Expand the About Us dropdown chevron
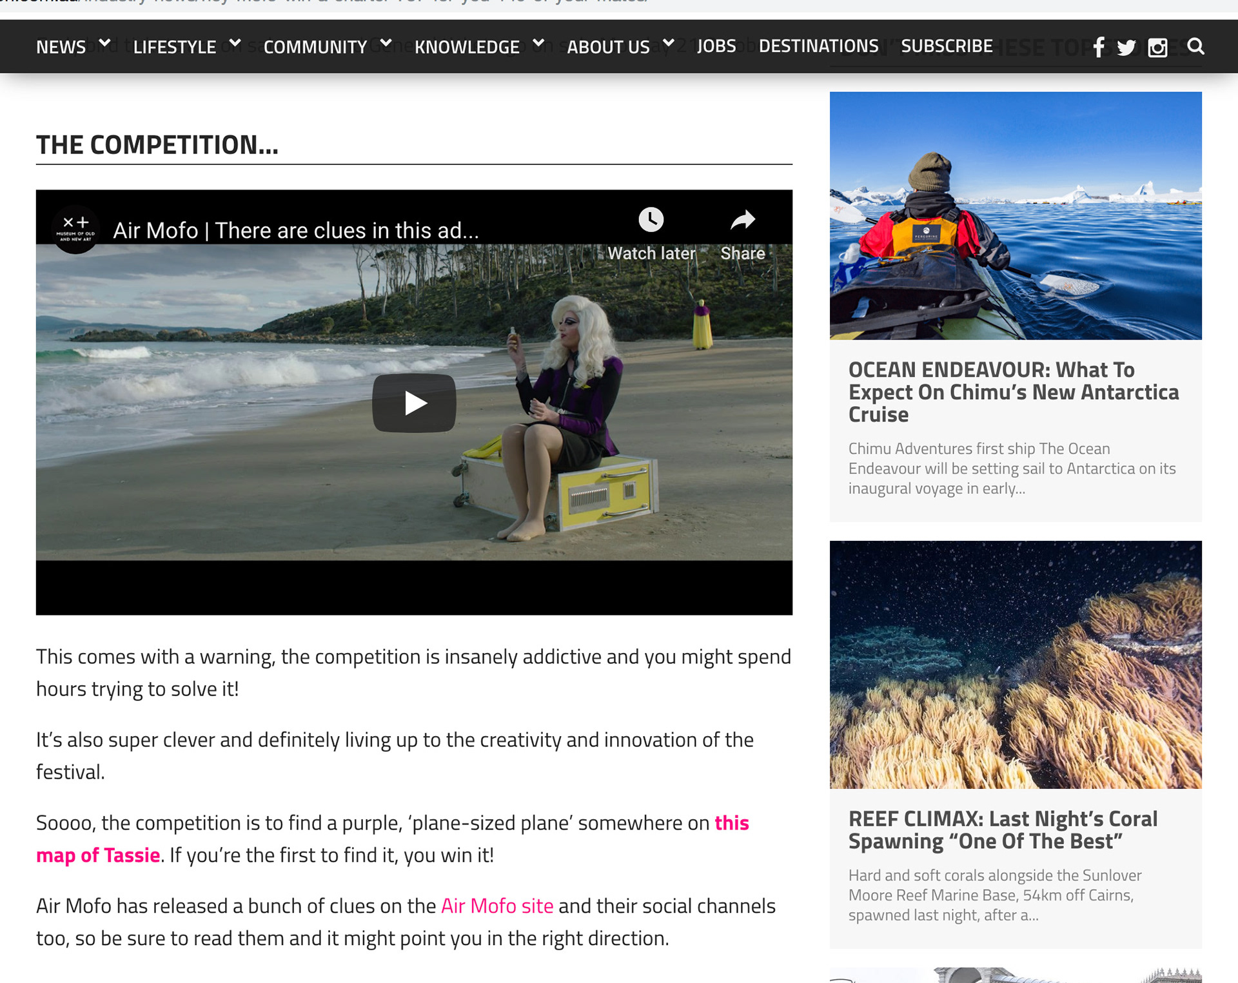 pos(669,43)
